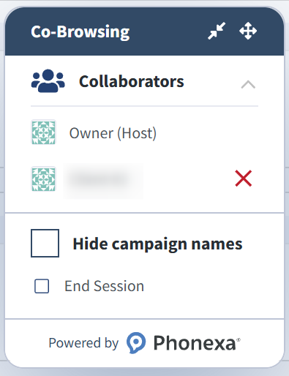The image size is (289, 376).
Task: Click the Collaborators section heading
Action: (132, 81)
